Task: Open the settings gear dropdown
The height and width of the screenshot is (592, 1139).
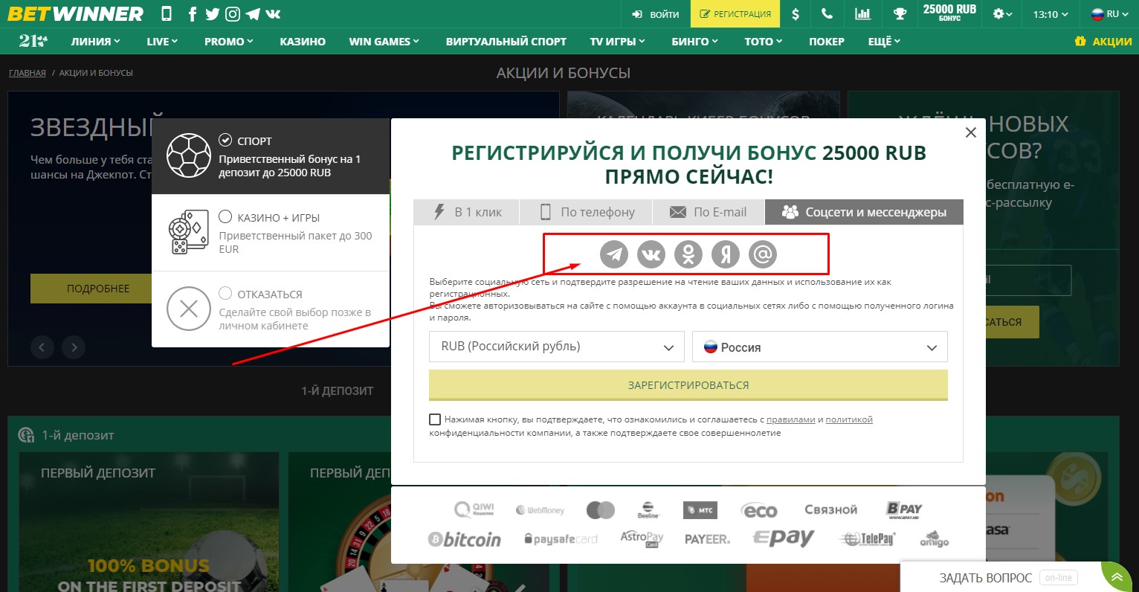Action: click(1003, 14)
